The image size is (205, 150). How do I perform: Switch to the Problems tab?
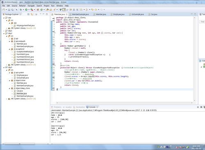point(56,107)
